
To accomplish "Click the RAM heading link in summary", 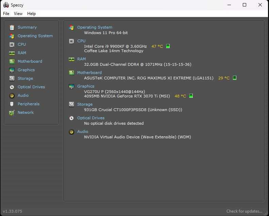I will pyautogui.click(x=81, y=59).
